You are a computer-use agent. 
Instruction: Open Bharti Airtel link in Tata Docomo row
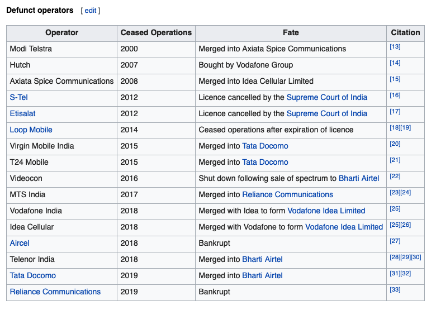[262, 275]
